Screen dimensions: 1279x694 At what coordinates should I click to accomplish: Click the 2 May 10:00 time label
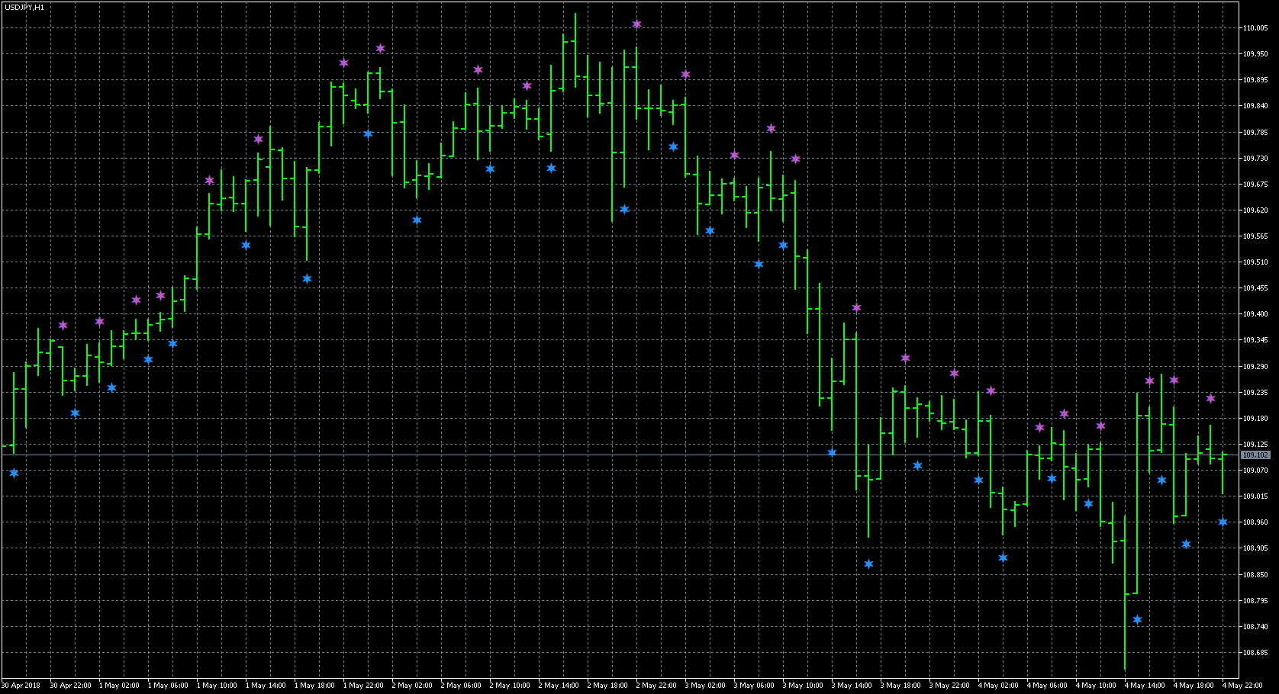510,686
